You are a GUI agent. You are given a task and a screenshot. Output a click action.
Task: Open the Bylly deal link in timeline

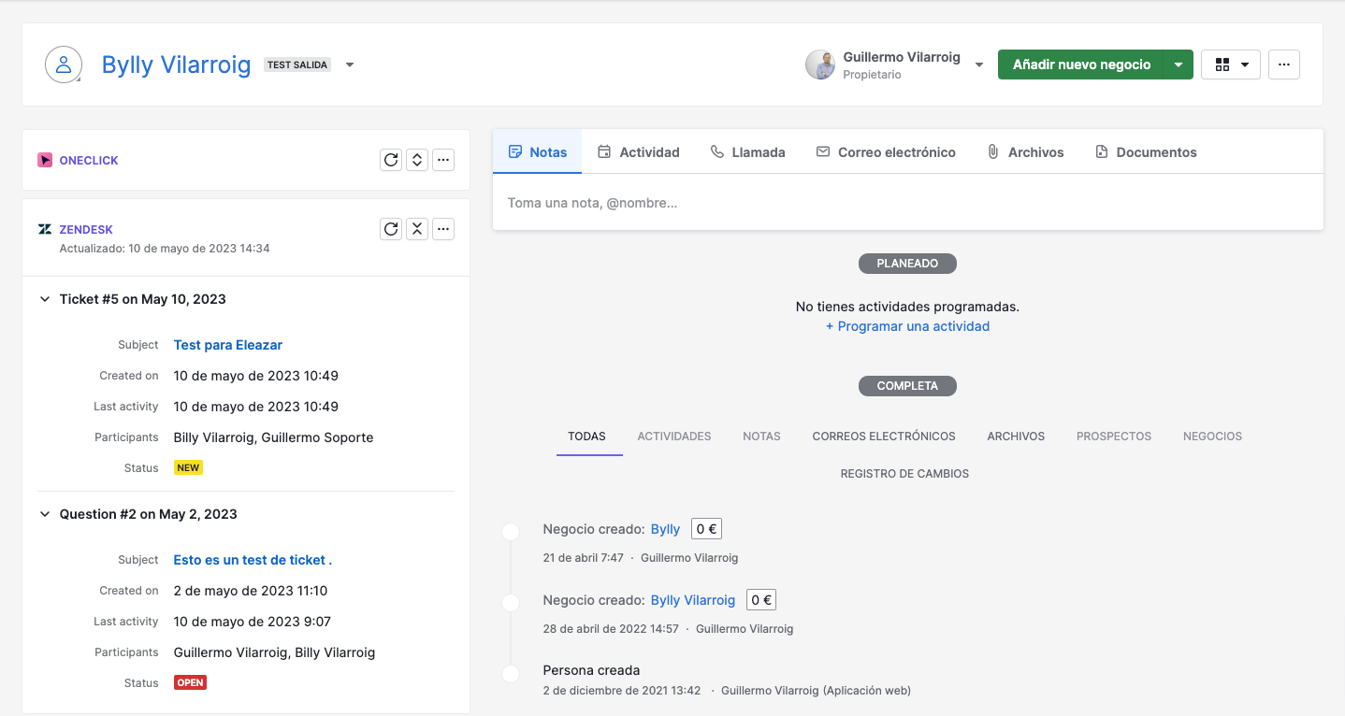[x=665, y=529]
